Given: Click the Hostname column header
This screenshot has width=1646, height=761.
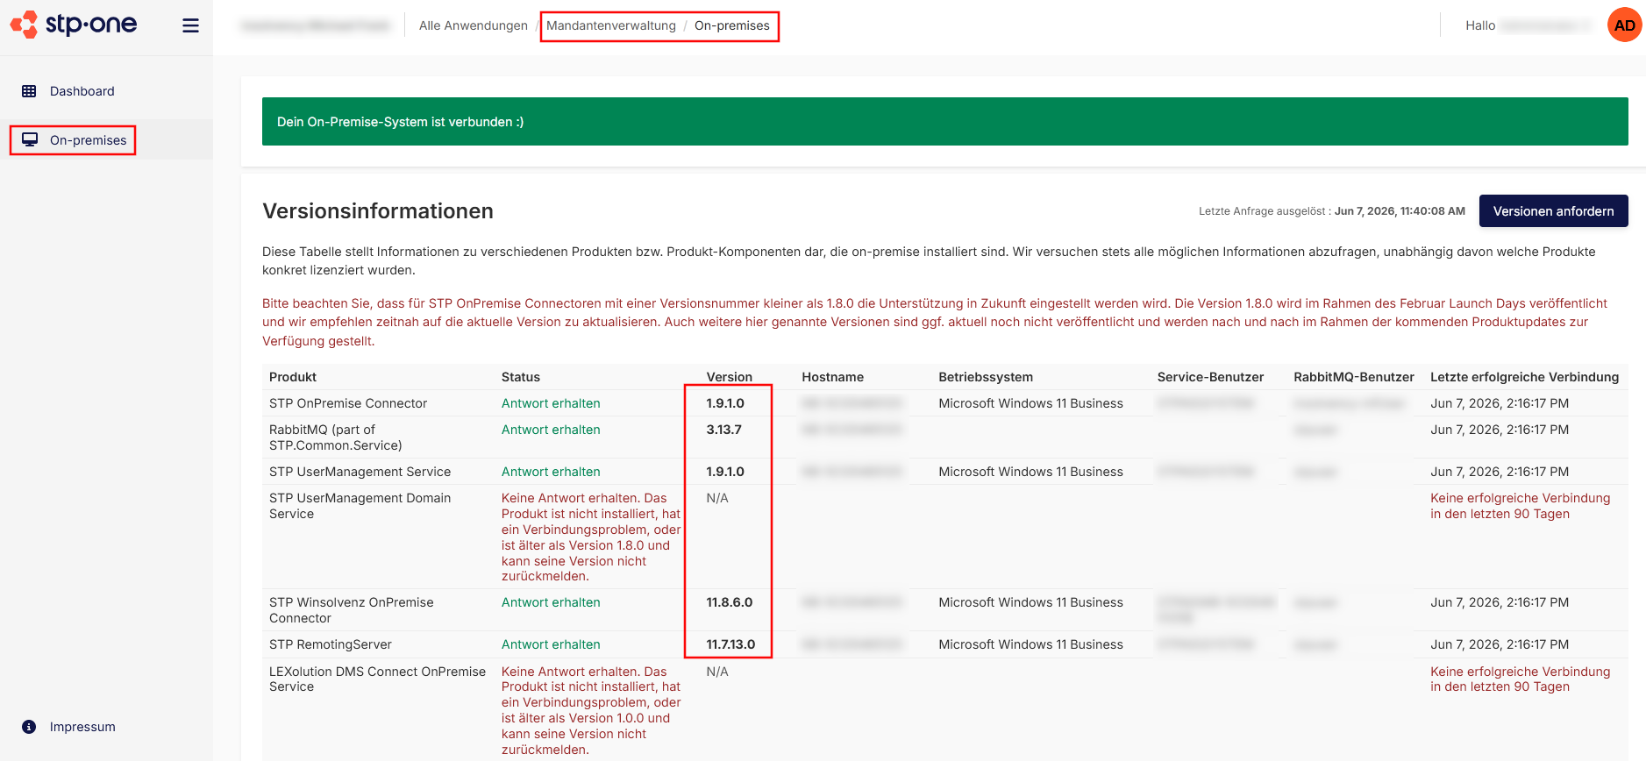Looking at the screenshot, I should point(833,377).
